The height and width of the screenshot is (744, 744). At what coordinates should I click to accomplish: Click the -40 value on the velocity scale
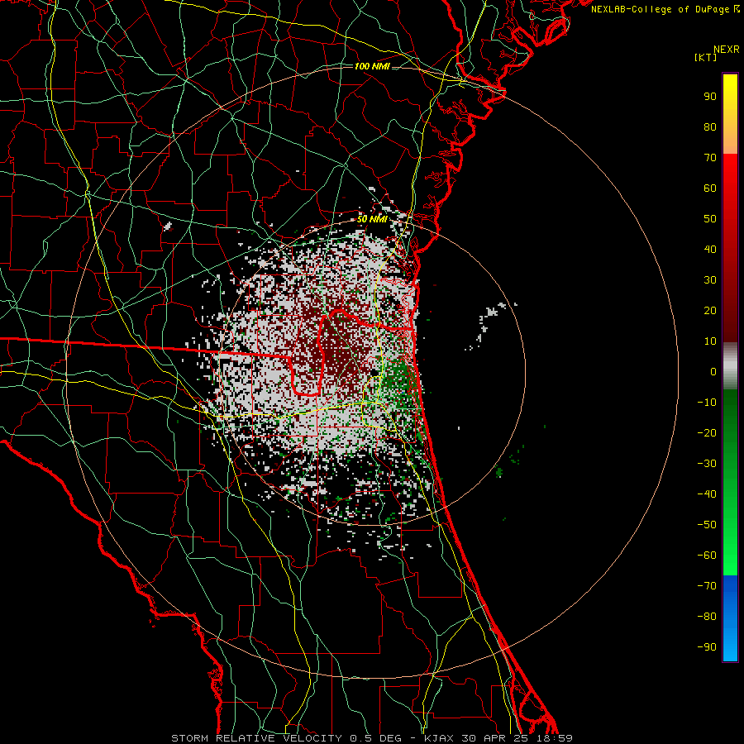pos(707,494)
